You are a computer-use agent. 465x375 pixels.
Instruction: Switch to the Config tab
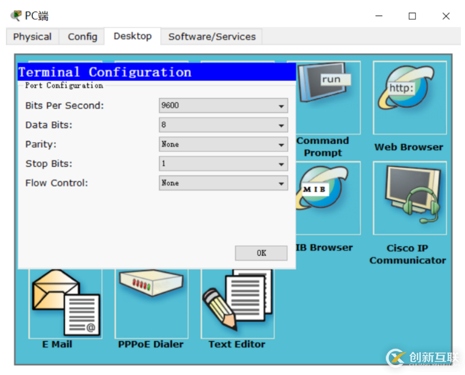point(82,36)
